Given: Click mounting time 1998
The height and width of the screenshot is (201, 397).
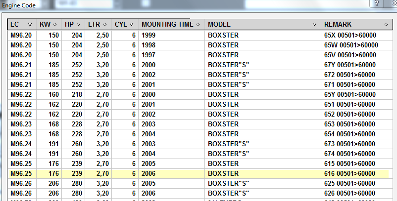Looking at the screenshot, I should [149, 45].
